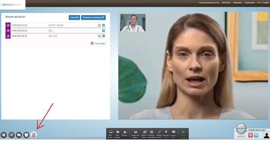Open the notes pencil icon

pos(11,135)
